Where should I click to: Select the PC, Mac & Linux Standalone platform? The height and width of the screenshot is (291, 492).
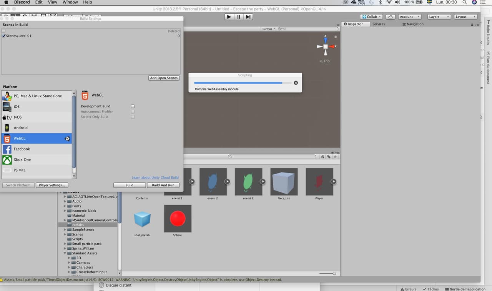click(x=37, y=96)
